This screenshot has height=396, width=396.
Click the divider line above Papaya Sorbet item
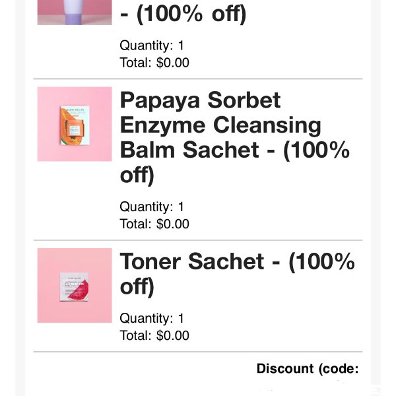(x=198, y=79)
